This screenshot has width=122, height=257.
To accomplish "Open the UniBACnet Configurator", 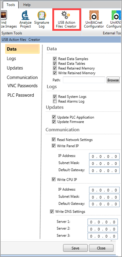I will [x=94, y=20].
